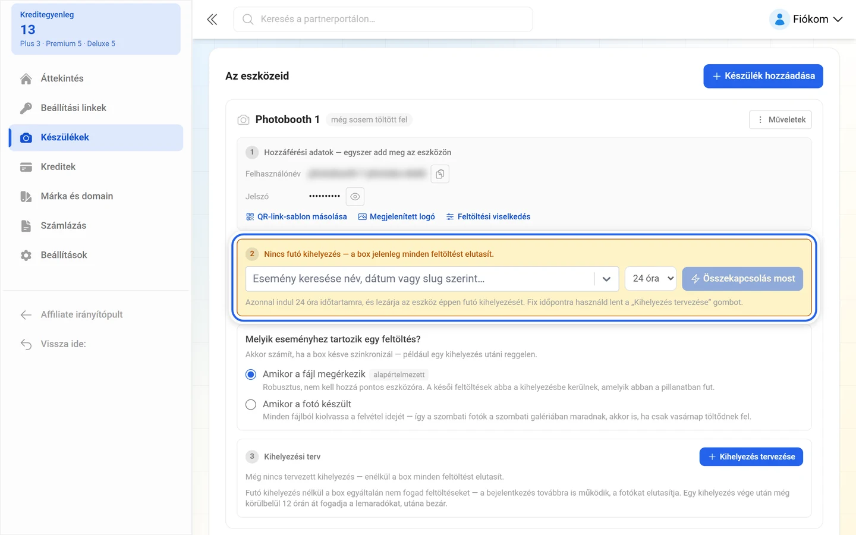
Task: Click the search magnifier icon
Action: [x=248, y=20]
